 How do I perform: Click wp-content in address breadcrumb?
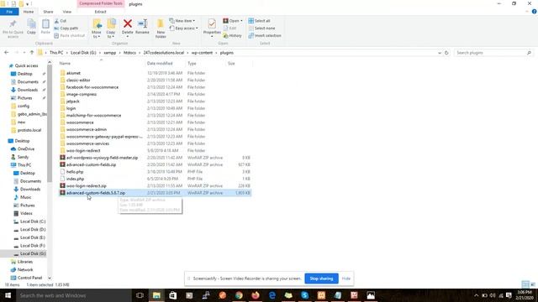[x=202, y=53]
